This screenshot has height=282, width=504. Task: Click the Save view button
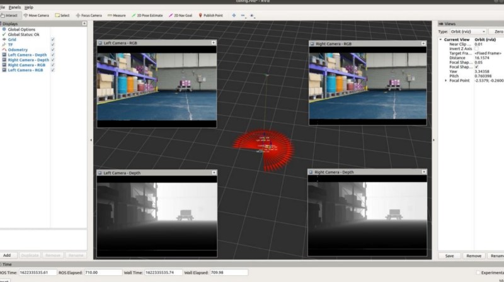(x=449, y=256)
